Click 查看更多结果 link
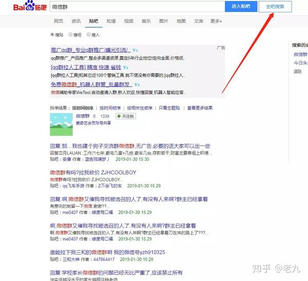This screenshot has width=308, height=281. coord(200,108)
